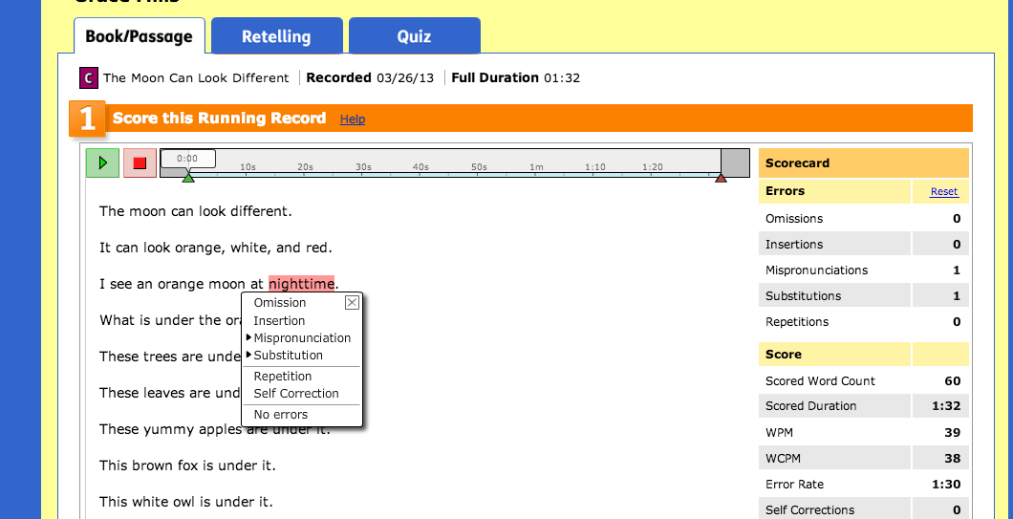1013x519 pixels.
Task: Click the orange step 1 badge
Action: pos(87,119)
